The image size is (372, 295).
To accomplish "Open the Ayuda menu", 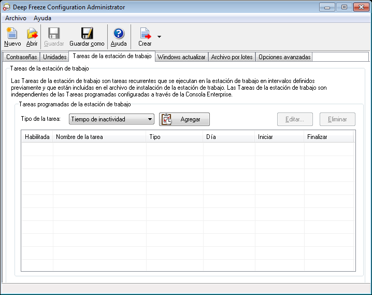I will pos(42,18).
